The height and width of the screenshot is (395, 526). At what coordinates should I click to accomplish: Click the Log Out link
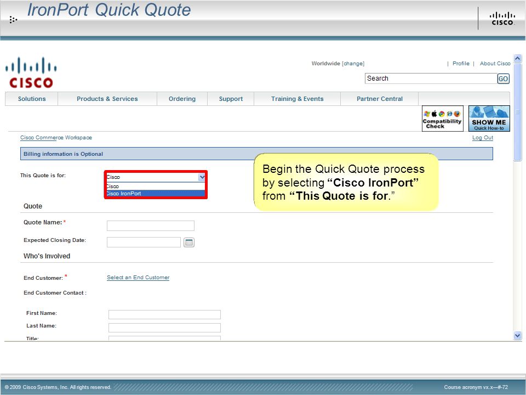click(483, 138)
